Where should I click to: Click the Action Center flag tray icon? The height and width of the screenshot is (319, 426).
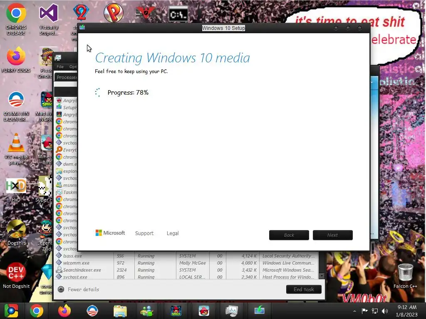point(364,311)
